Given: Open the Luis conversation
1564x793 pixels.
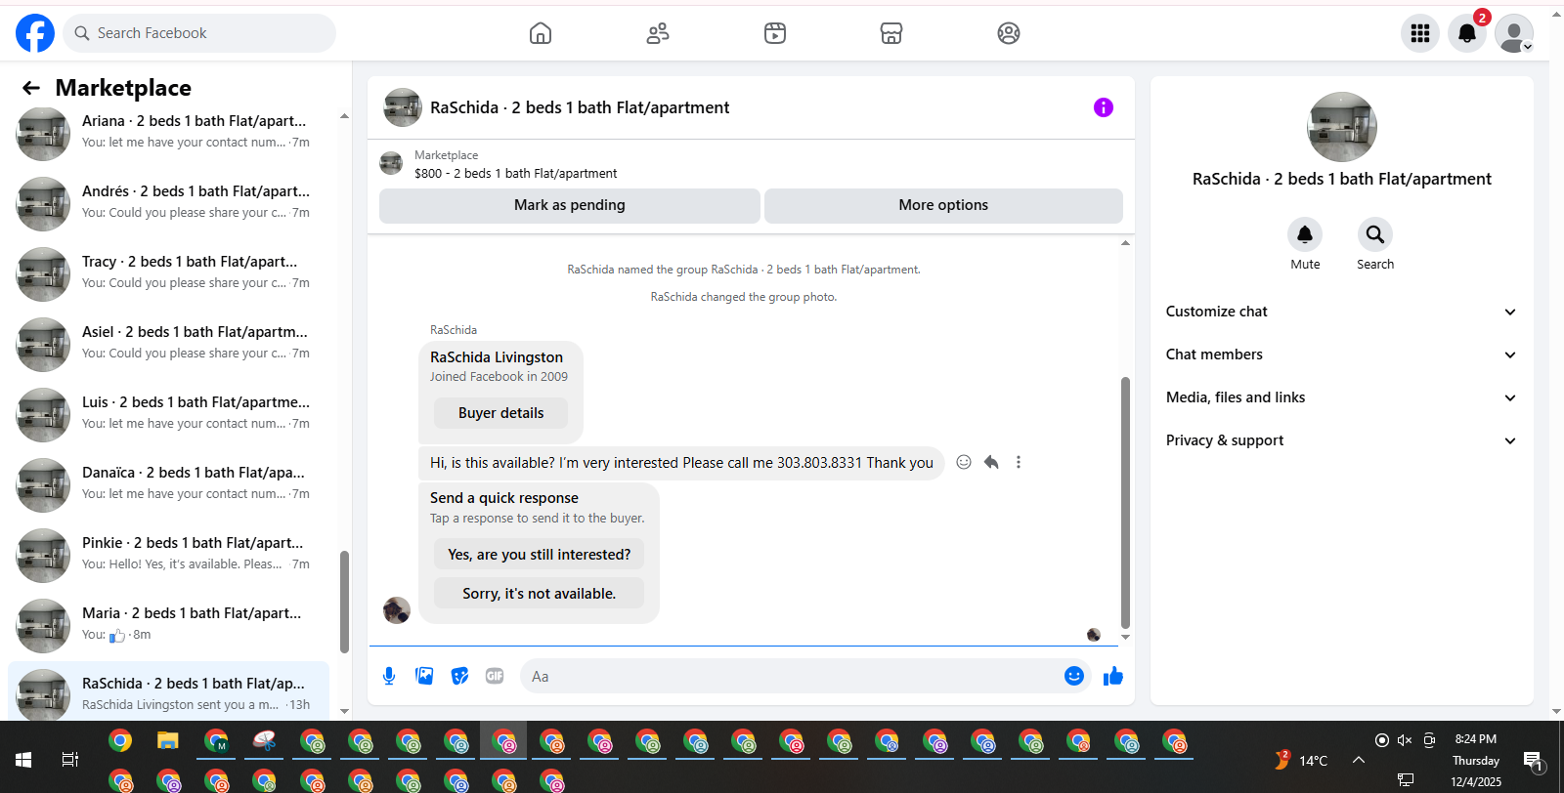Looking at the screenshot, I should tap(168, 414).
